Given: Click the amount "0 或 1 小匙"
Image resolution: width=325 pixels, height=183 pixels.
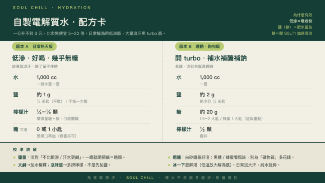Looking at the screenshot, I should click(x=49, y=129).
